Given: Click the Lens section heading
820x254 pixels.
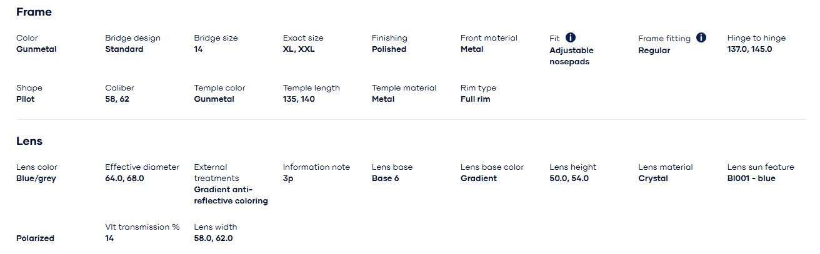Looking at the screenshot, I should click(x=29, y=141).
